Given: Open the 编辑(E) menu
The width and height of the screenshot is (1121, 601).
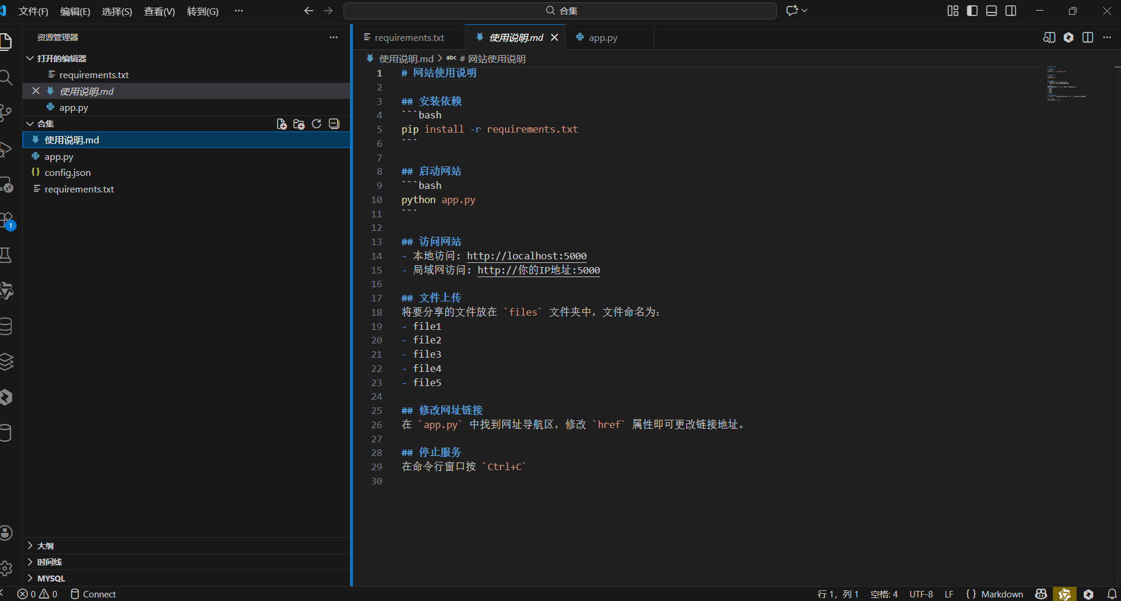Looking at the screenshot, I should coord(75,11).
